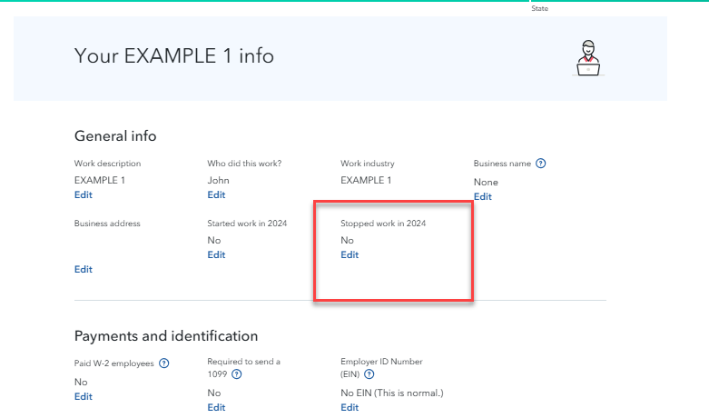Screen dimensions: 709x418
Task: Open help for Paid W-2 employees
Action: click(x=164, y=363)
